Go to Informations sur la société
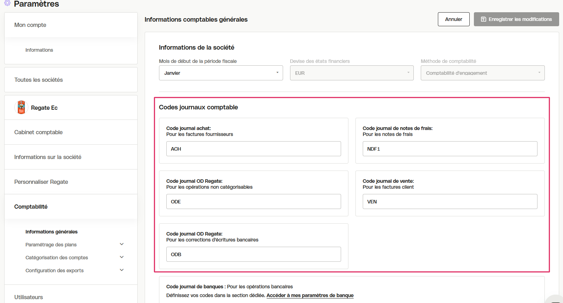 pyautogui.click(x=71, y=157)
